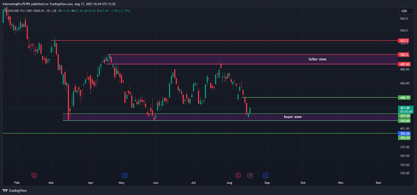The width and height of the screenshot is (417, 195).
Task: Click the February earnings 'E' marker
Action: (x=34, y=175)
